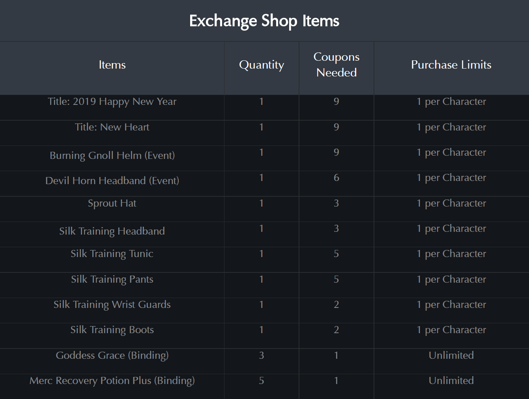
Task: Select 'Silk Training Wrist Guards' item
Action: 112,304
